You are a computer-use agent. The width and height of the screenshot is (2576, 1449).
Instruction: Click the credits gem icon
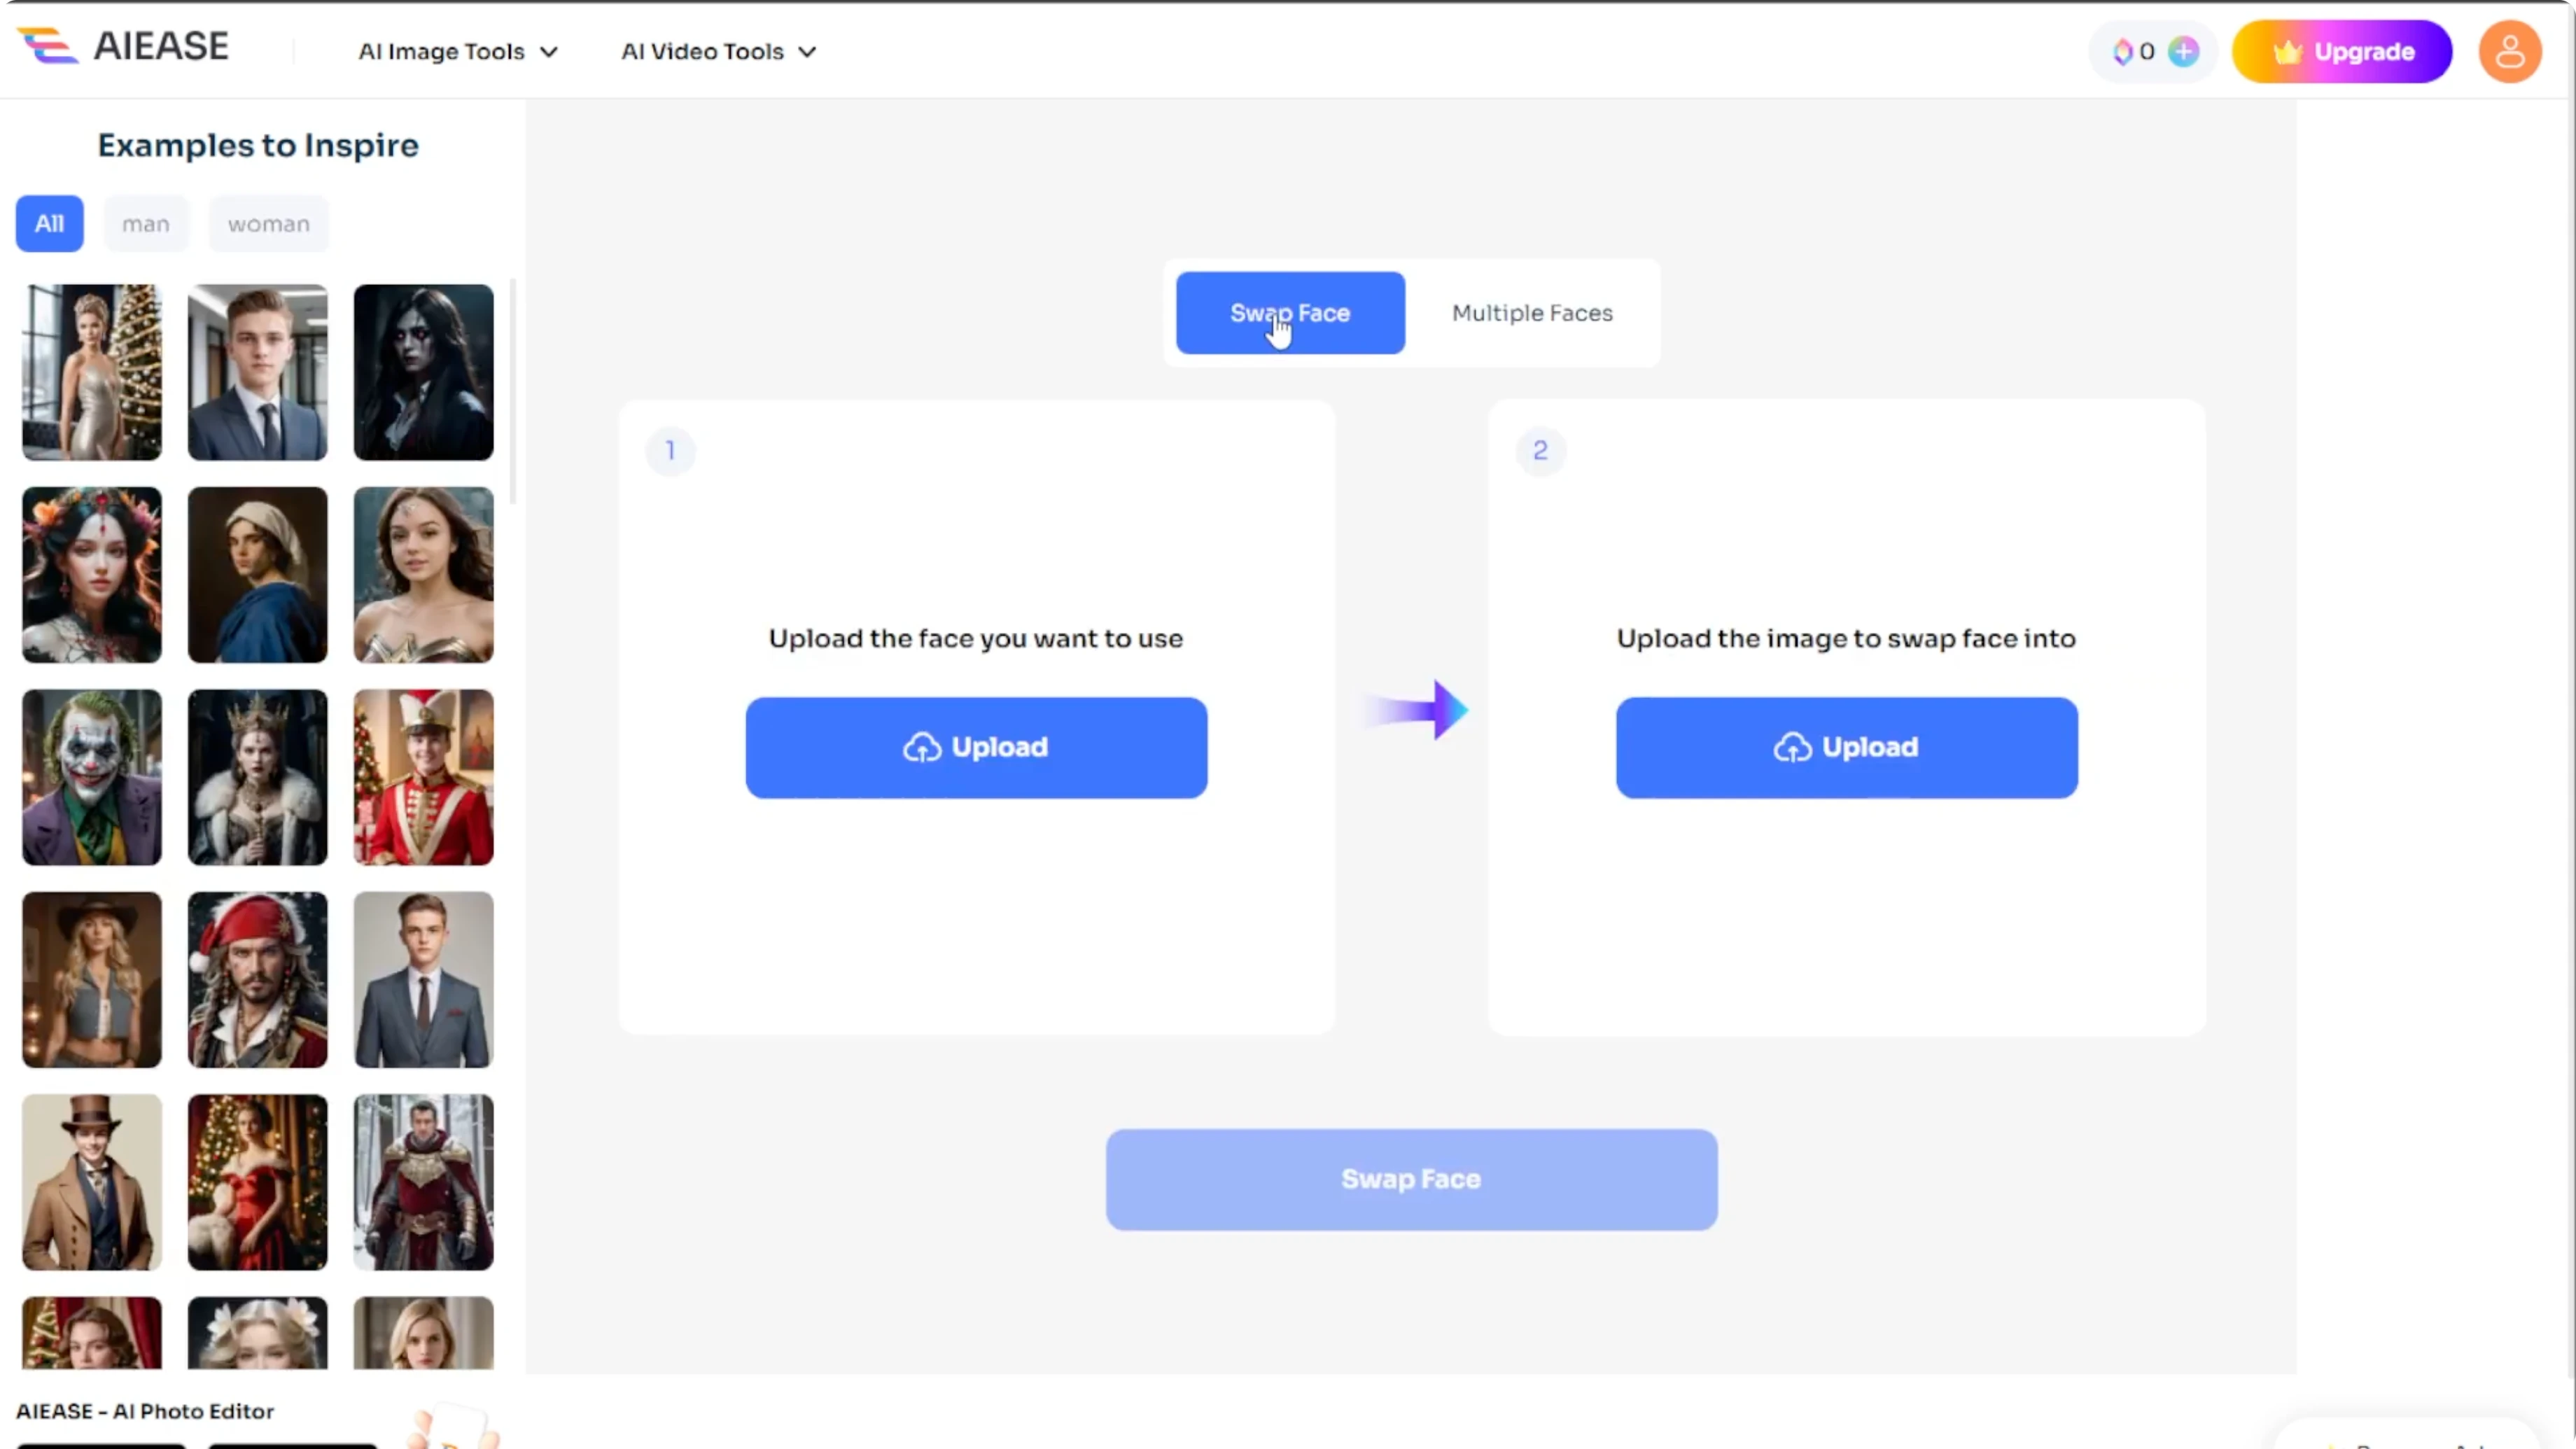2122,52
